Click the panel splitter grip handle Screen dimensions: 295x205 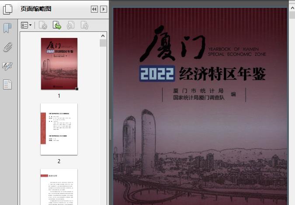(x=111, y=130)
